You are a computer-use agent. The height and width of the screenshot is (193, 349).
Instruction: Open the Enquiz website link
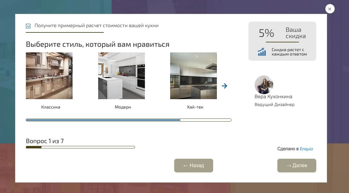point(307,149)
